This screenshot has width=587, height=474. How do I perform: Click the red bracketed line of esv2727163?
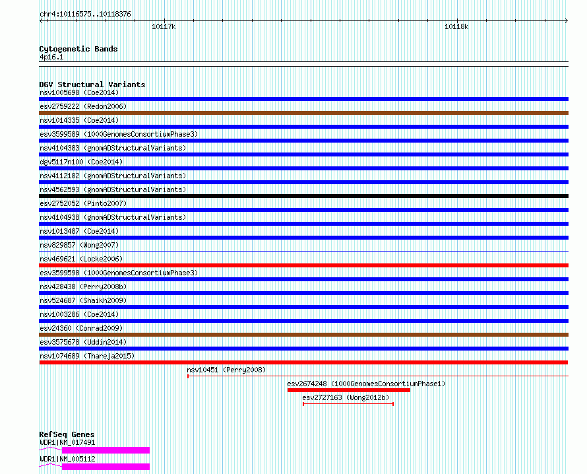pyautogui.click(x=348, y=404)
